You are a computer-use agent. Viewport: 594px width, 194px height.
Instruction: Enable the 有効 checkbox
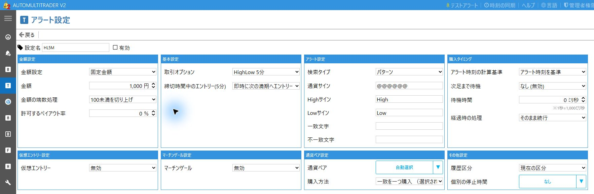click(x=115, y=47)
